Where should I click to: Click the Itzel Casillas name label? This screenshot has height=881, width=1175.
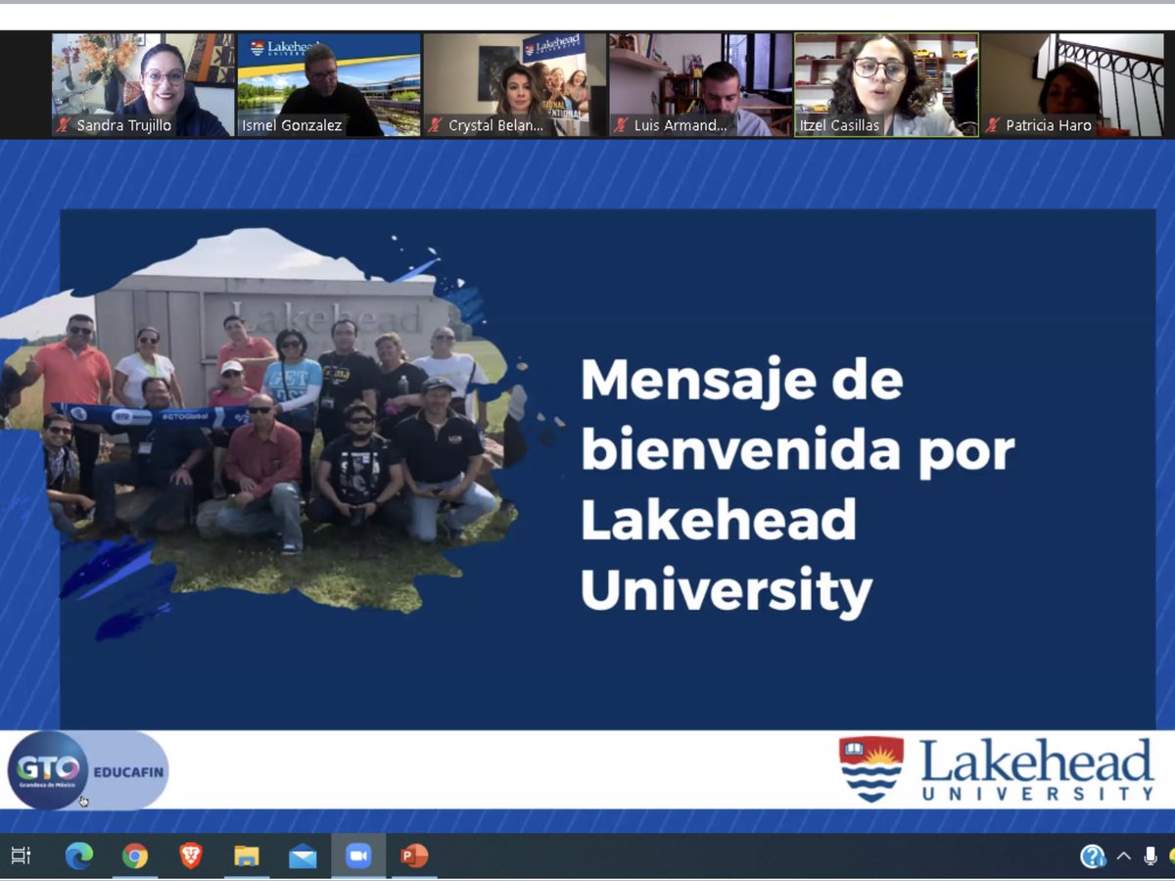click(x=839, y=125)
